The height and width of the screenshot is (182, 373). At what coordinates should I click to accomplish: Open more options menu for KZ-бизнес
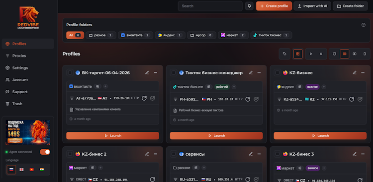(363, 72)
